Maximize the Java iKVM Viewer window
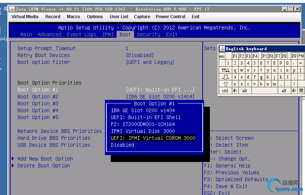This screenshot has width=305, height=195. (x=291, y=9)
